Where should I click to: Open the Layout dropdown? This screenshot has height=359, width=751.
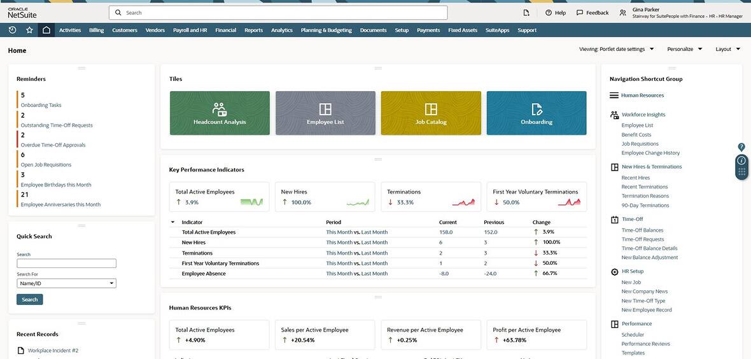tap(727, 49)
